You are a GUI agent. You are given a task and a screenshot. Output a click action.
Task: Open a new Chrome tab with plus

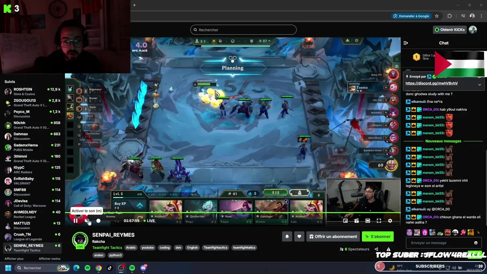point(134,5)
